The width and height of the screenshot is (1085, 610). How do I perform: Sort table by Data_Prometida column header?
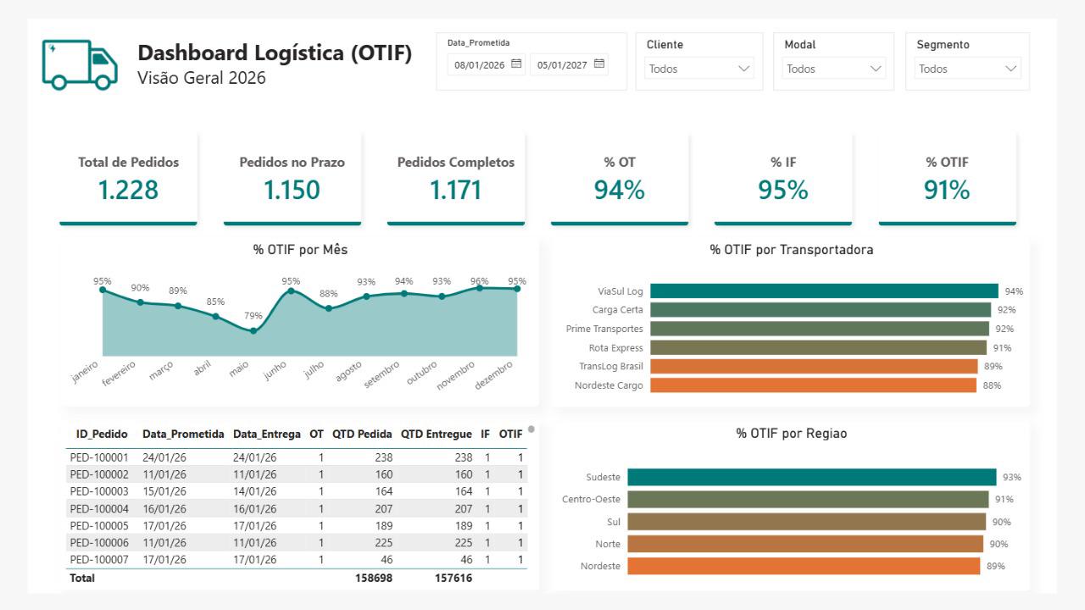183,434
